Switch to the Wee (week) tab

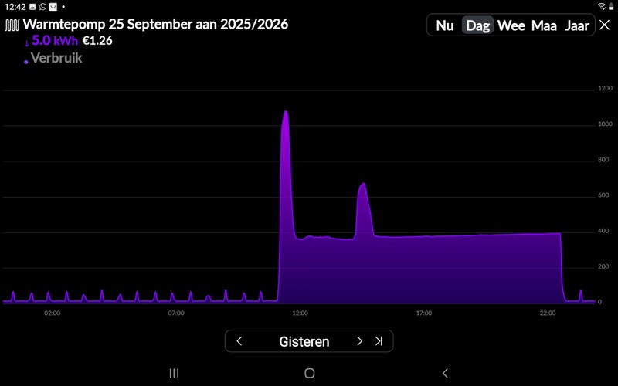coord(511,25)
